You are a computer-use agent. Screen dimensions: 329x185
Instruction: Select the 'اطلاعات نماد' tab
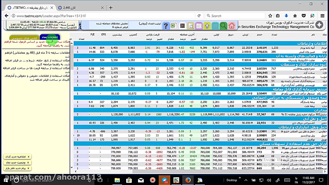click(50, 37)
